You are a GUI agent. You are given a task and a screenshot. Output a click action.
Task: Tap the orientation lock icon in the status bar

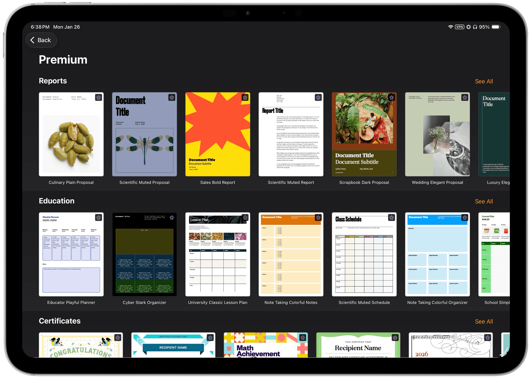(x=468, y=27)
